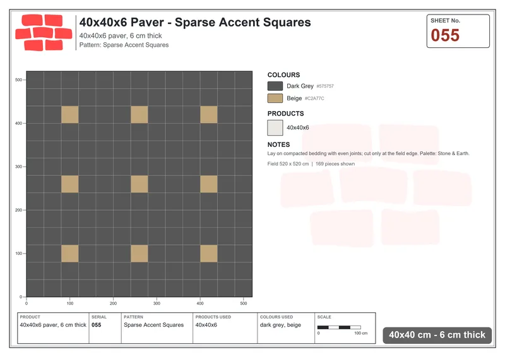
Task: Click the title '40x40x6 Paver - Sparse Accent Squares'
Action: pos(195,22)
